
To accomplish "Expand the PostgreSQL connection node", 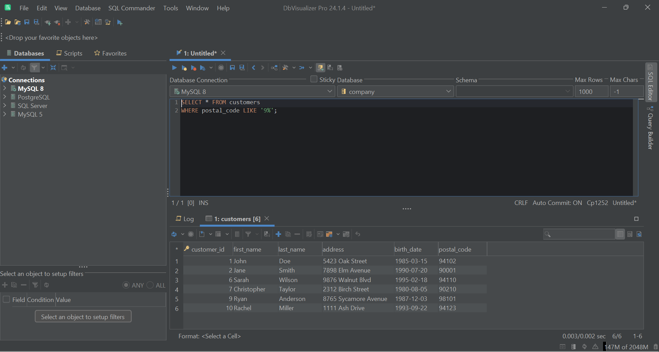I will coord(5,97).
